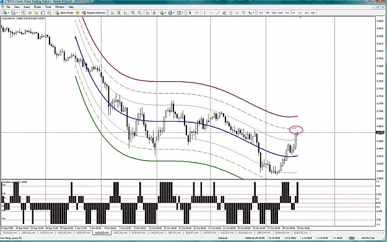387x242 pixels.
Task: Switch to the M5 timeframe
Action: click(267, 12)
